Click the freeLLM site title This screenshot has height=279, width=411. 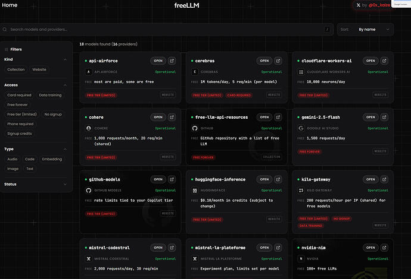tap(186, 5)
